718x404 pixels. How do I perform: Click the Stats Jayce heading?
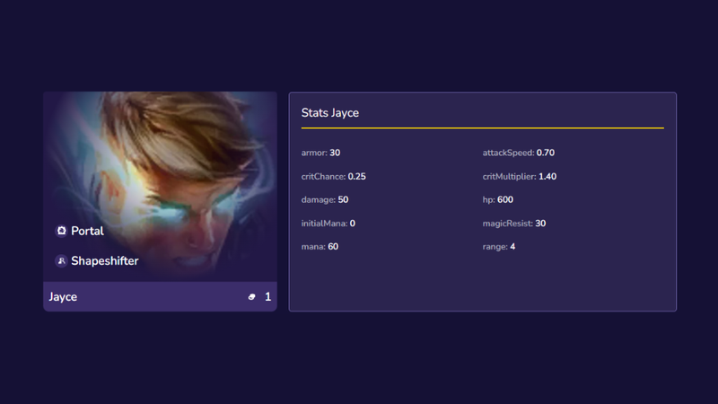330,113
